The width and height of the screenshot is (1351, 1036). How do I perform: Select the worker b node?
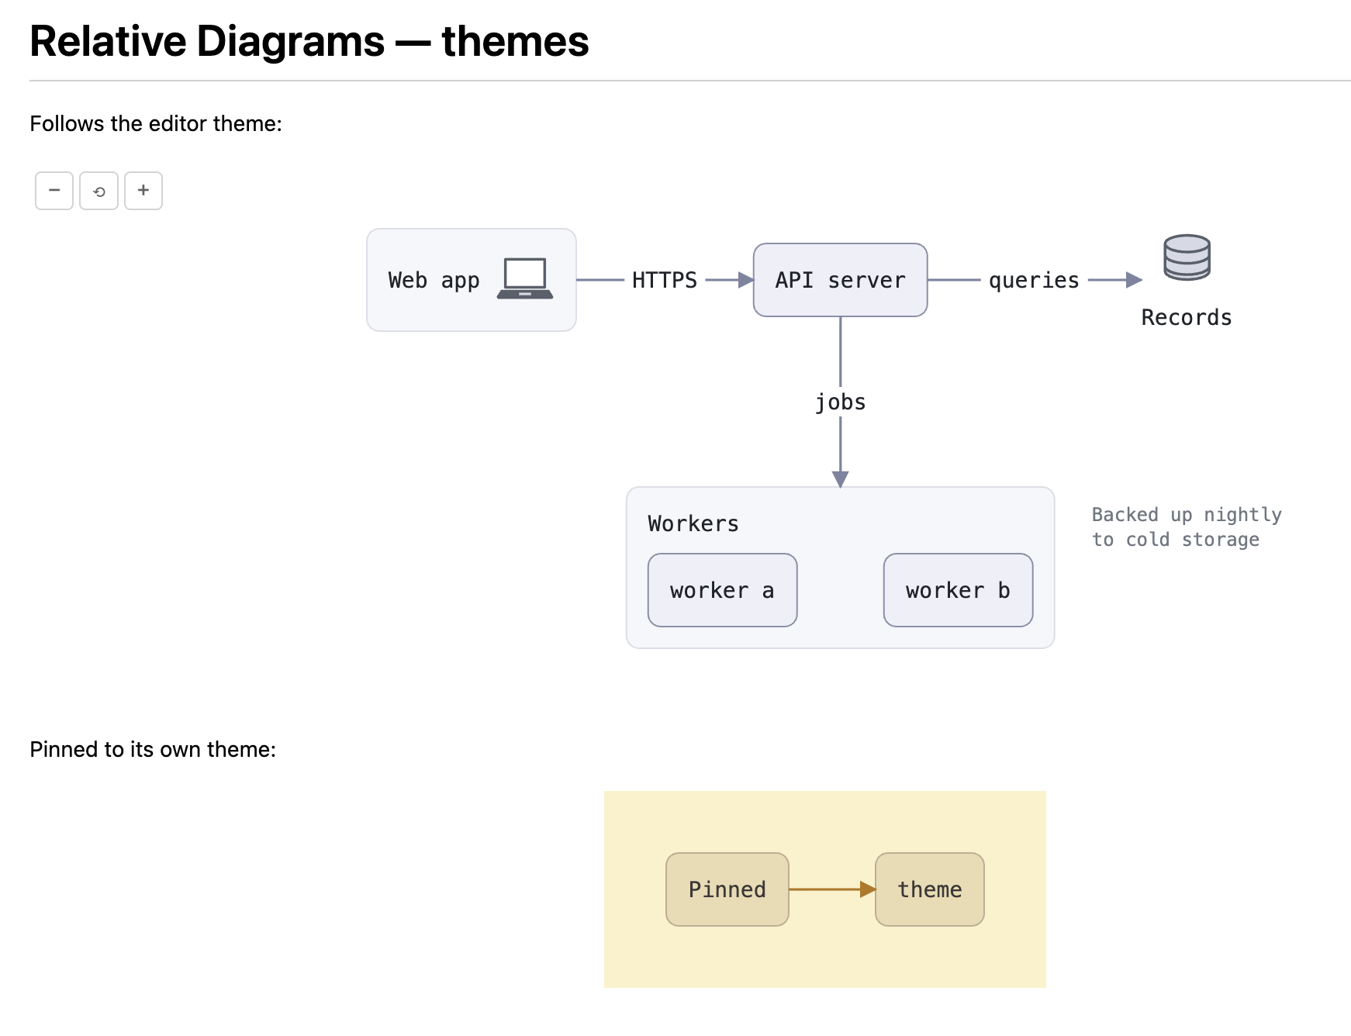point(958,590)
